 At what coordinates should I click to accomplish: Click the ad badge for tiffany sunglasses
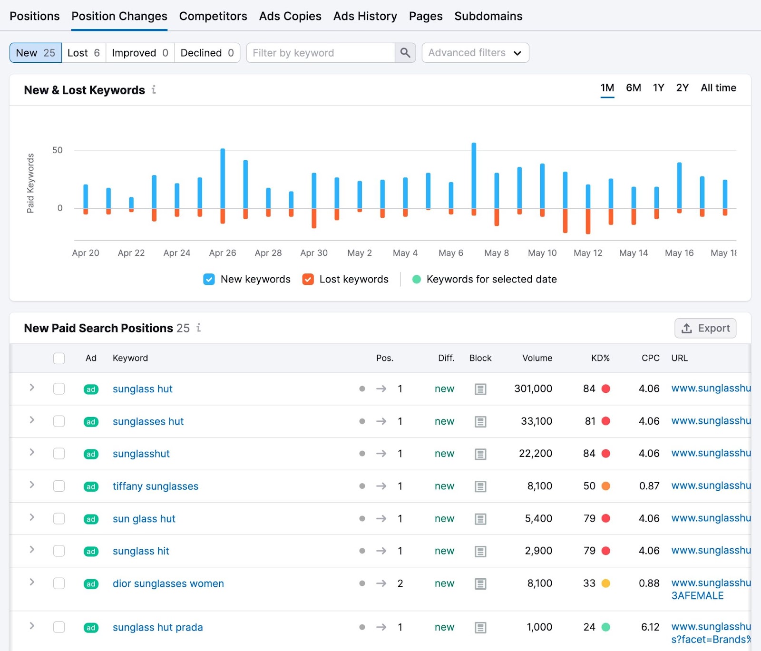coord(90,486)
